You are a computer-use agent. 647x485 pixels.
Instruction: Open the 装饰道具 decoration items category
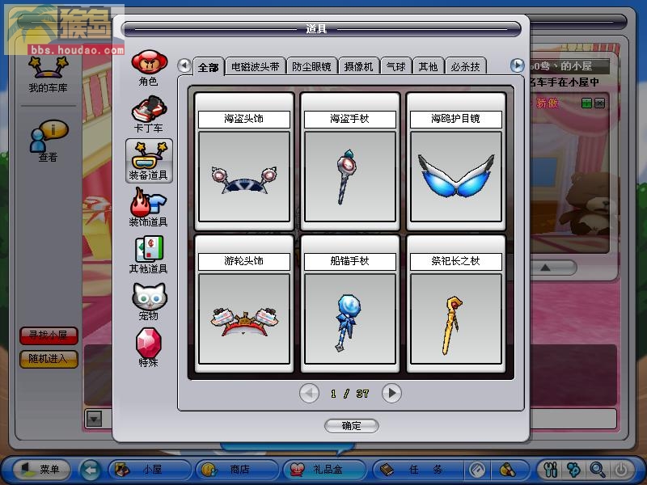pos(149,208)
